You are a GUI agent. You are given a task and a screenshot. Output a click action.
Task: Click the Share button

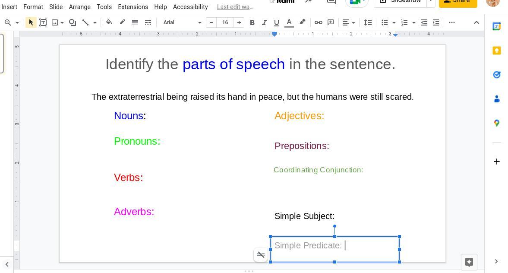tap(458, 2)
